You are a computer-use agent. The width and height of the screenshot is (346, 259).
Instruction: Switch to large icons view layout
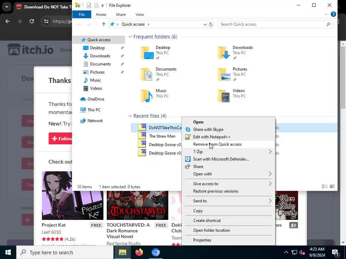coord(332,186)
